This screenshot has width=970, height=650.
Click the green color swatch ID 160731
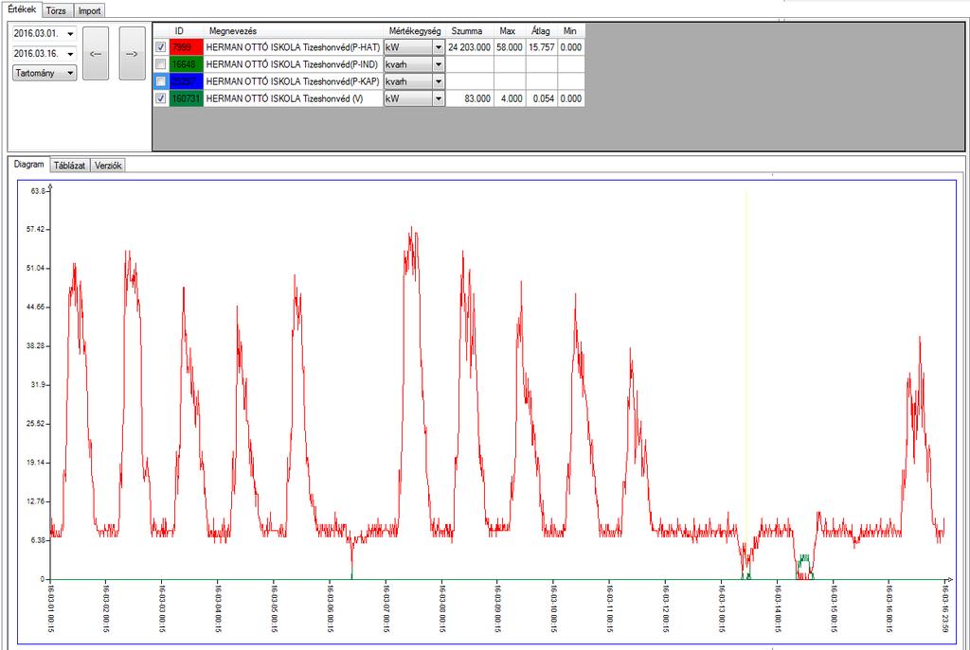click(x=187, y=98)
